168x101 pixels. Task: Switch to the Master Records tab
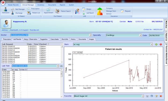(13, 5)
